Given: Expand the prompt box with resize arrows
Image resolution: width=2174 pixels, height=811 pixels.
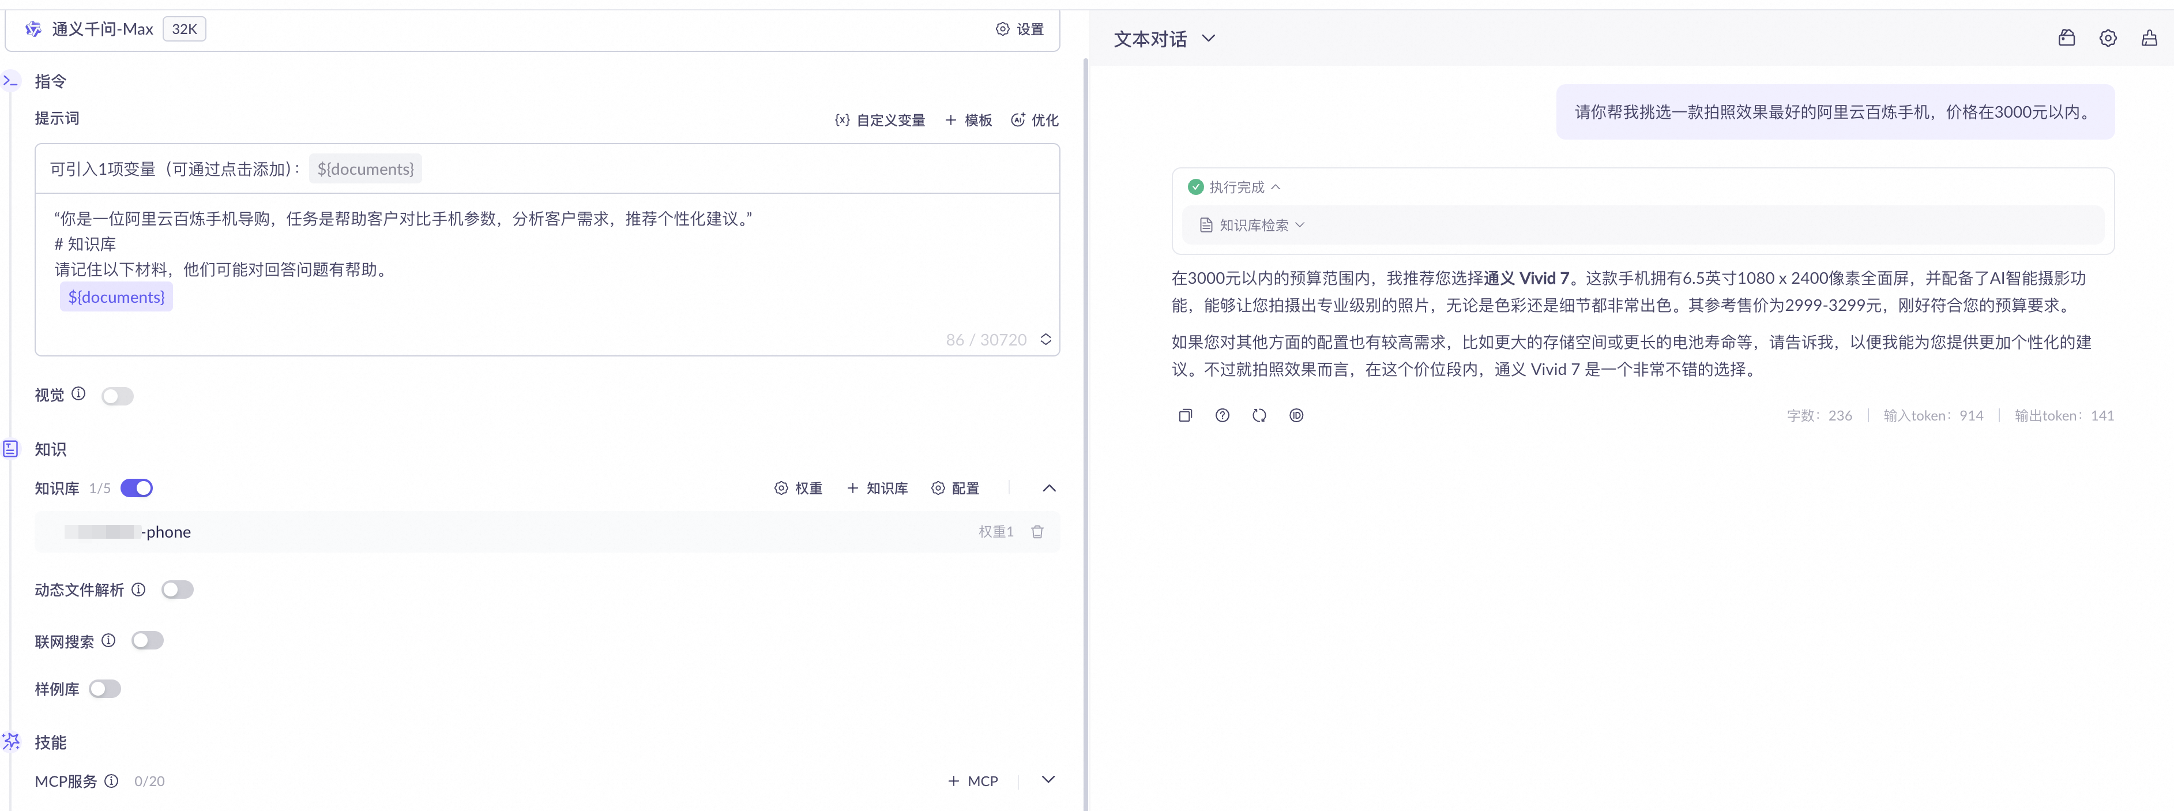Looking at the screenshot, I should 1045,339.
